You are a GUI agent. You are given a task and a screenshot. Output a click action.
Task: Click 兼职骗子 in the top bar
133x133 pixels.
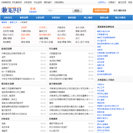click(48, 2)
